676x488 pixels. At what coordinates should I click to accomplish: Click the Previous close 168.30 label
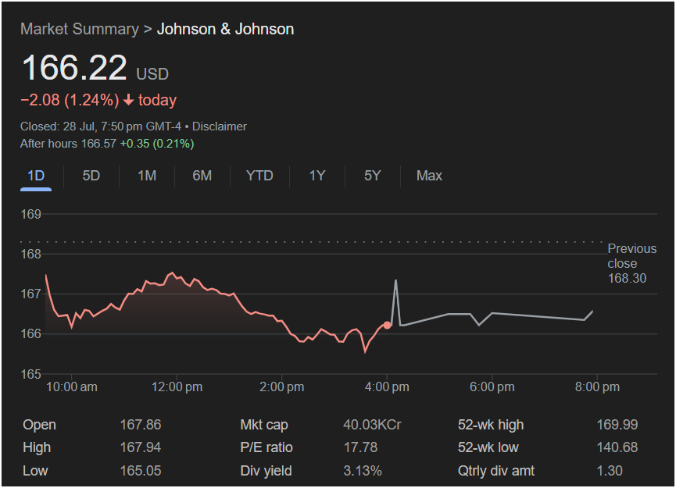point(632,263)
